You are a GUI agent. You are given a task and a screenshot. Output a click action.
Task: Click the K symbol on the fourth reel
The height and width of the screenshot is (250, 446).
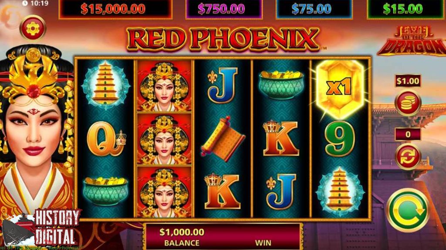(281, 138)
